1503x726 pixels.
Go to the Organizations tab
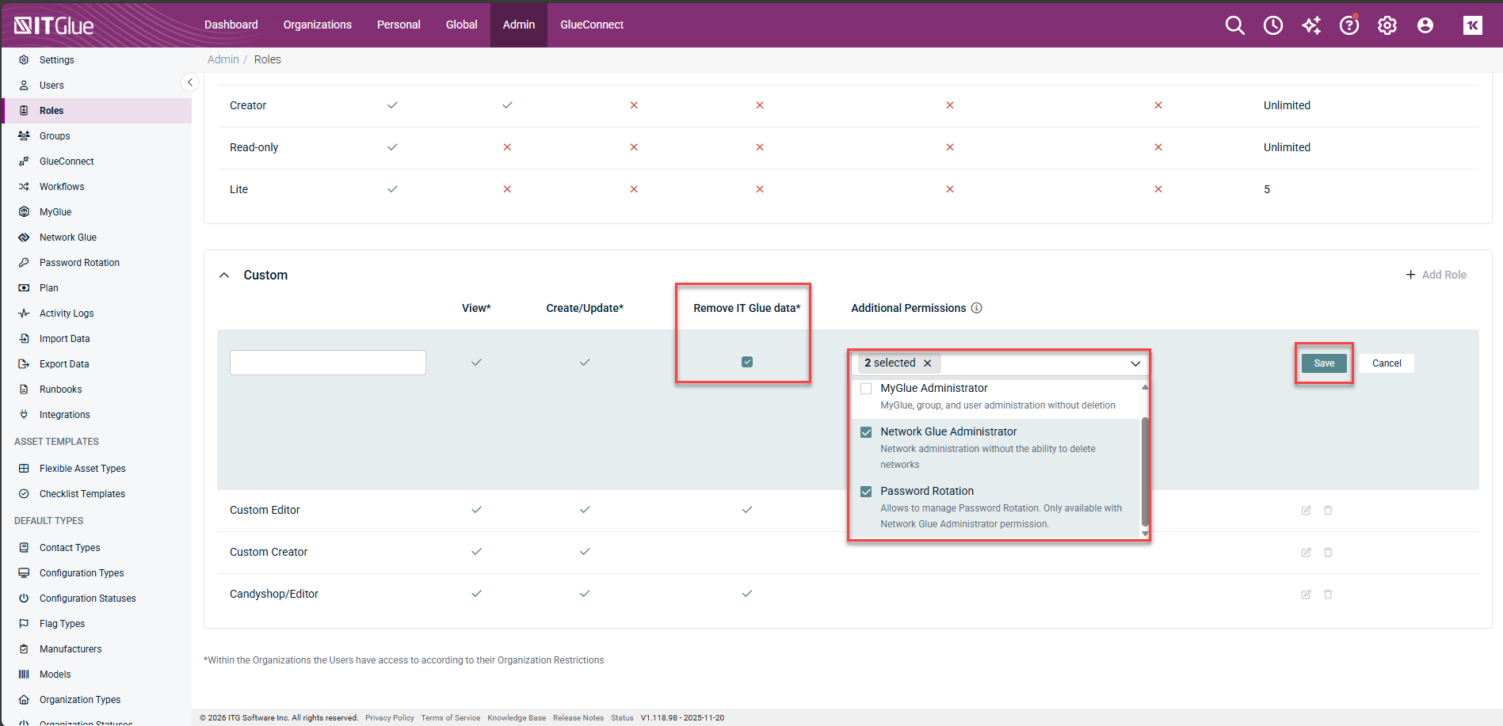(x=318, y=25)
